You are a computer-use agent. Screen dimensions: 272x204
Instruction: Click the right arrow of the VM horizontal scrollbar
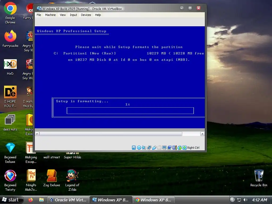[x=202, y=134]
